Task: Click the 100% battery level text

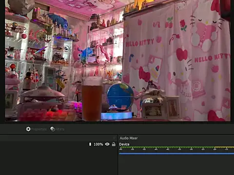Action: 98,144
